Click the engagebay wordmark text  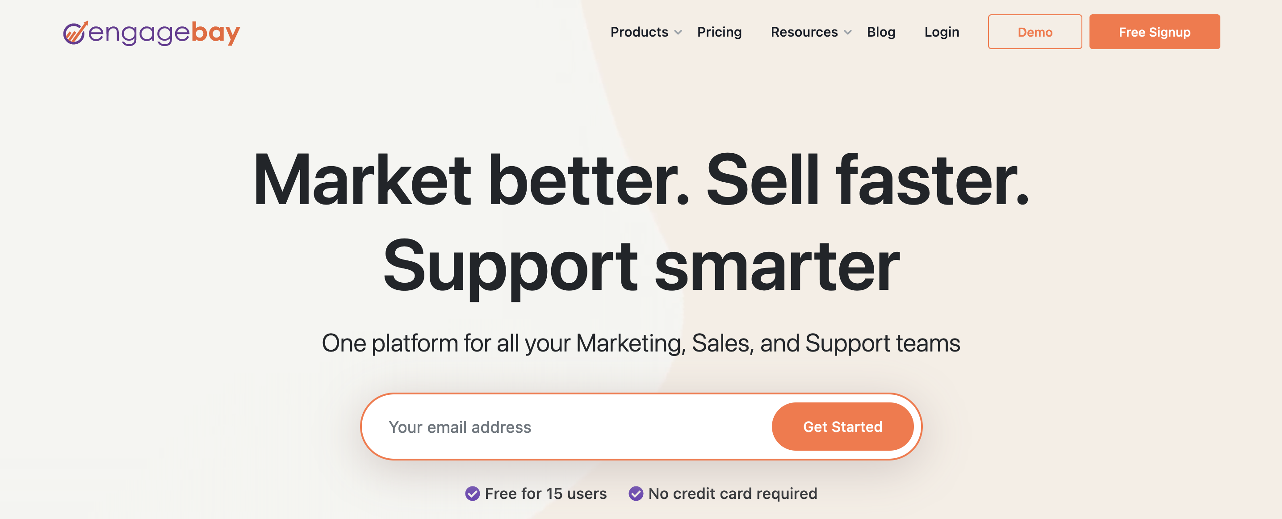[x=164, y=33]
